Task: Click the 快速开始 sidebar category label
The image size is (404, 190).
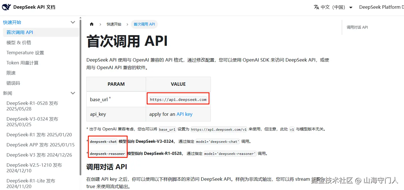Action: 12,22
